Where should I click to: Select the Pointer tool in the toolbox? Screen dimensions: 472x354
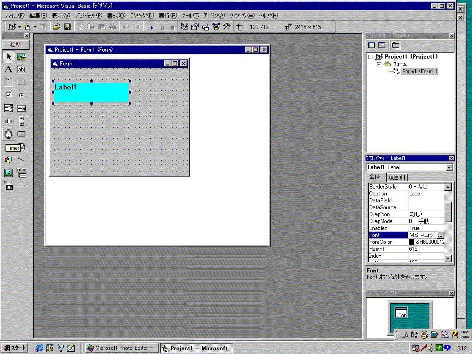(x=9, y=57)
